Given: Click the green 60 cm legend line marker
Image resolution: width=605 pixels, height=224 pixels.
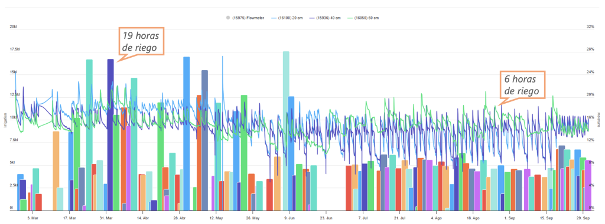Looking at the screenshot, I should tap(350, 18).
